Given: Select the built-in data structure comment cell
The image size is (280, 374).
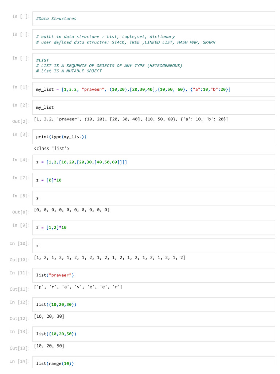Looking at the screenshot, I should (x=153, y=39).
